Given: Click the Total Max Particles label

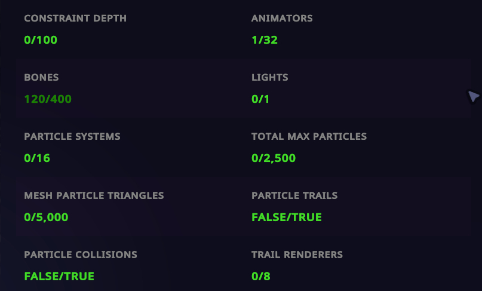Looking at the screenshot, I should (x=309, y=136).
